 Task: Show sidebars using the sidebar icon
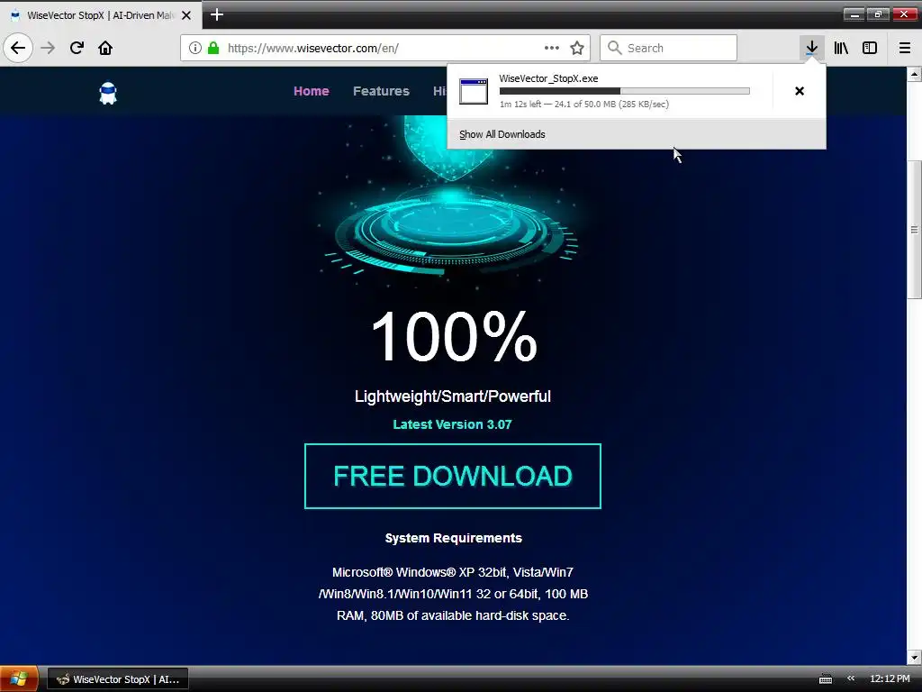pyautogui.click(x=870, y=48)
